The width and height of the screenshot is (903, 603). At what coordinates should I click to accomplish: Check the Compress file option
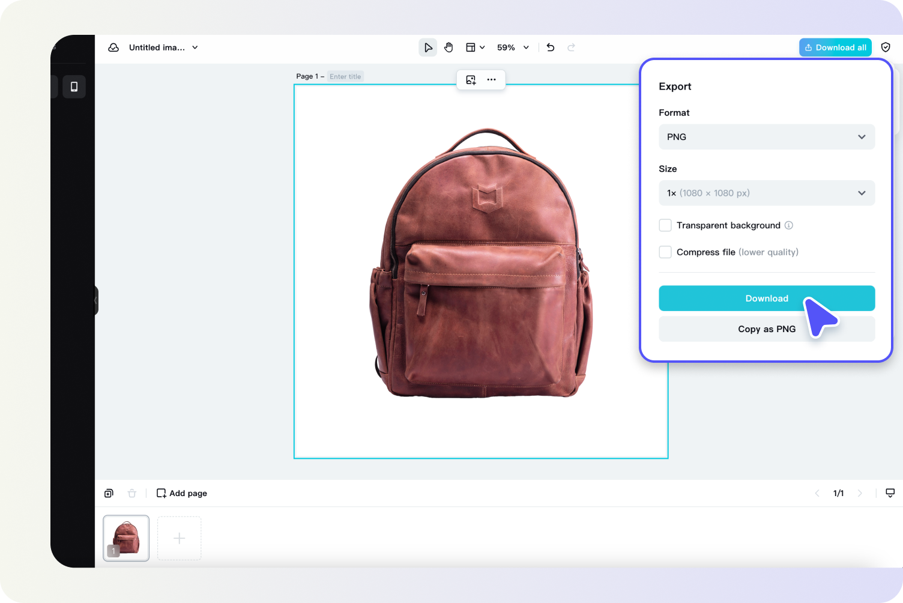[665, 252]
